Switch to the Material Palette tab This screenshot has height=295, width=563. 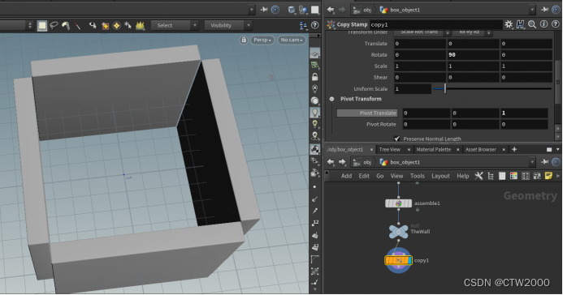[433, 149]
